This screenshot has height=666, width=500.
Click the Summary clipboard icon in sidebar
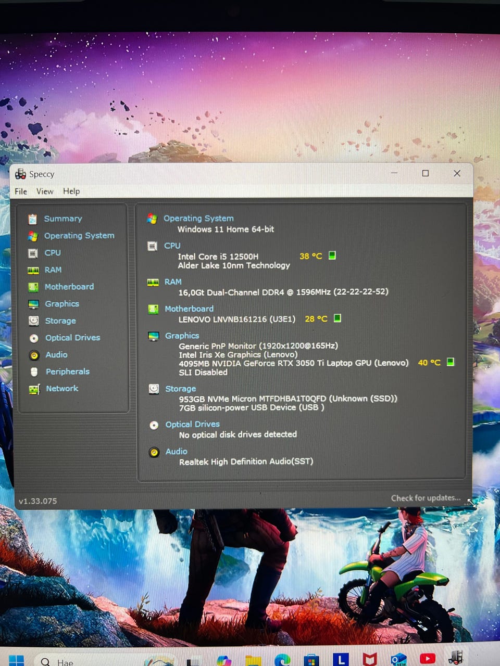(32, 219)
